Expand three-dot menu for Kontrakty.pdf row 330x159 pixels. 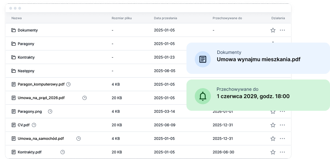tap(282, 152)
